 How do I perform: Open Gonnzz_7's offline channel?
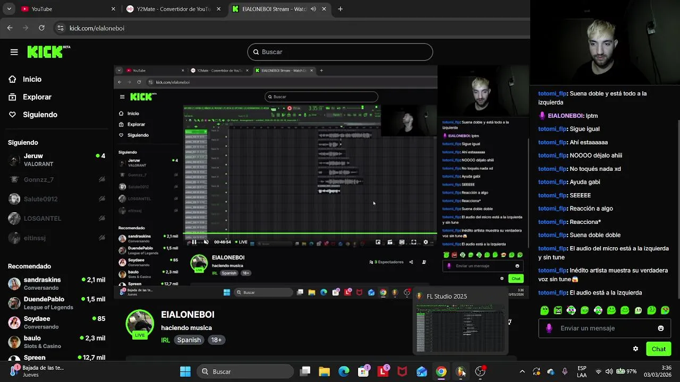57,179
